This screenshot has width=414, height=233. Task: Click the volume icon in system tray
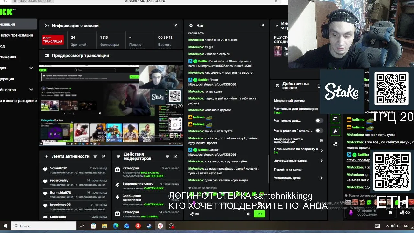[393, 226]
